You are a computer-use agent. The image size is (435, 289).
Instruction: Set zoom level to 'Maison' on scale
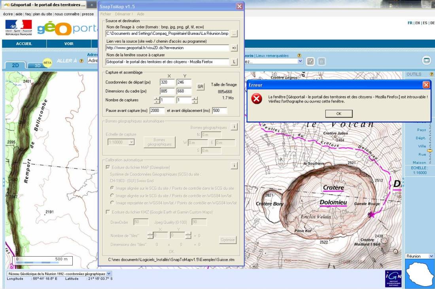419,162
